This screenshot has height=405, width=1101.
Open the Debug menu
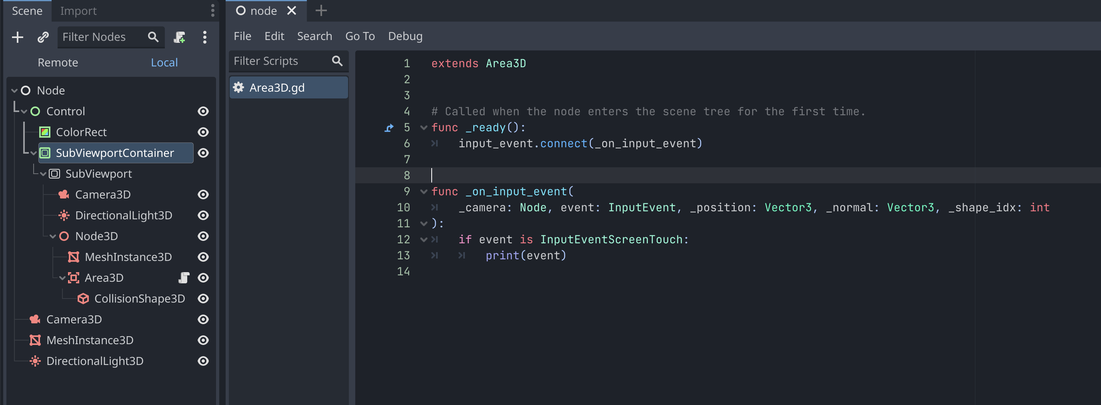pyautogui.click(x=405, y=36)
